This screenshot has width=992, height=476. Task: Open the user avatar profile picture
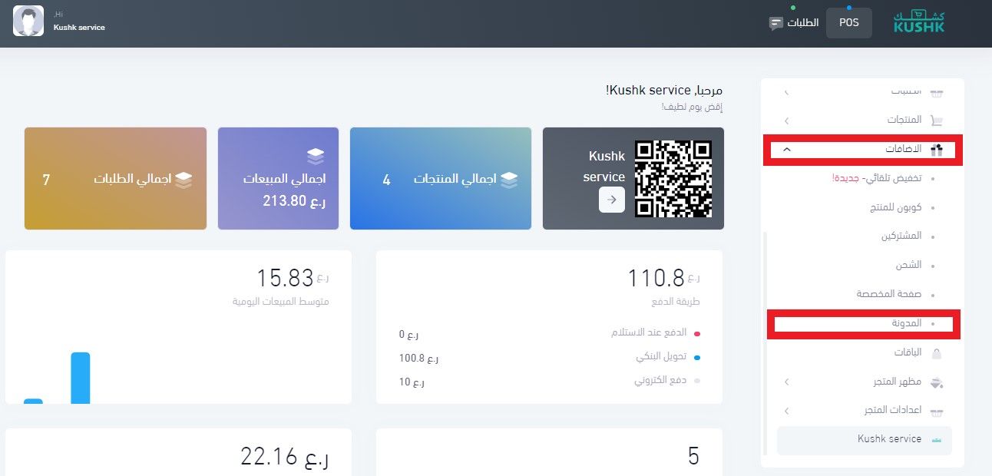(x=28, y=21)
